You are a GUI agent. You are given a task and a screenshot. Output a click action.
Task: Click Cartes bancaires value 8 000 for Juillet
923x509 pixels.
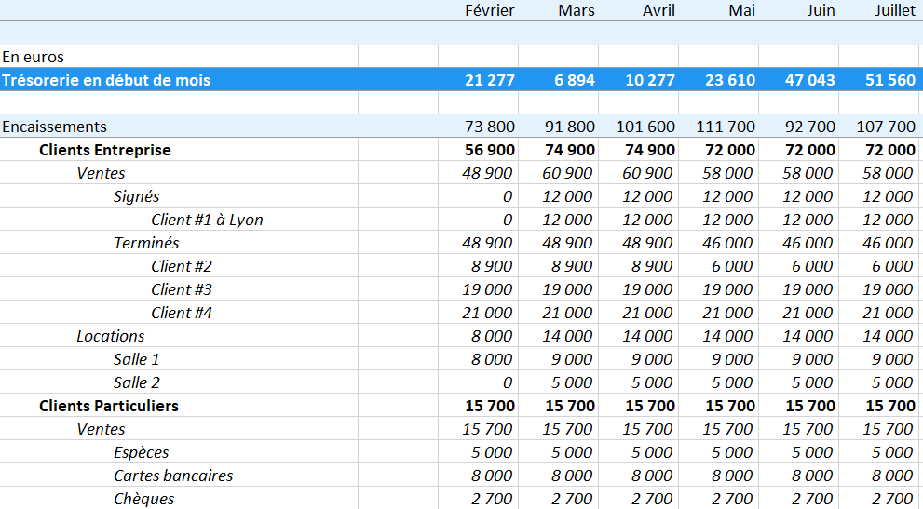(x=892, y=476)
